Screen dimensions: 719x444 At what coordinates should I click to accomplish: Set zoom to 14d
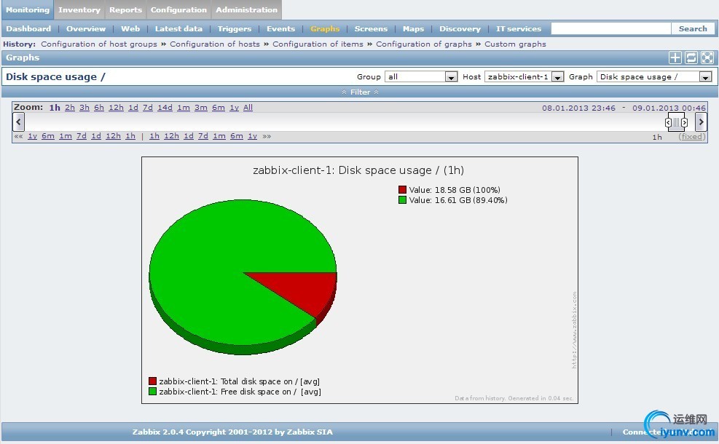coord(165,107)
